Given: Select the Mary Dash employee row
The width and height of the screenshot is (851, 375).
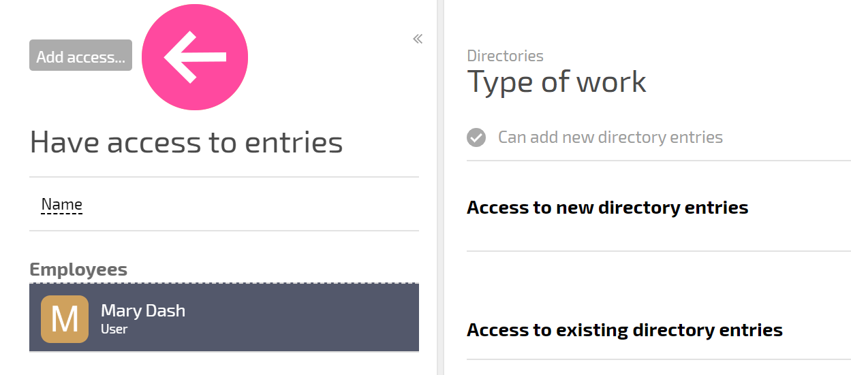Looking at the screenshot, I should click(224, 318).
